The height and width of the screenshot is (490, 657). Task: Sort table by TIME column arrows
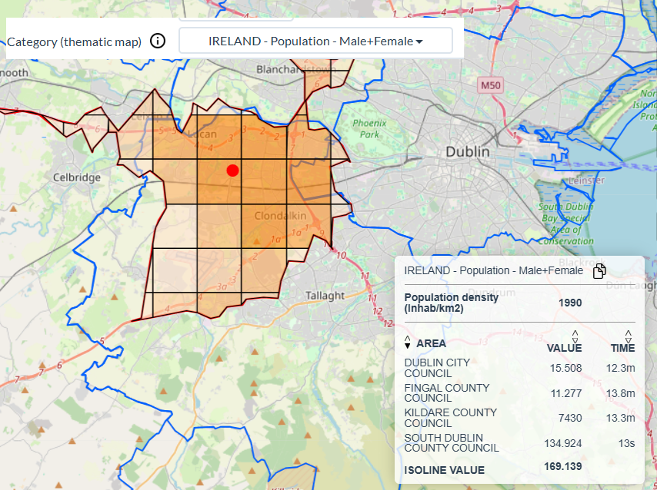click(628, 336)
